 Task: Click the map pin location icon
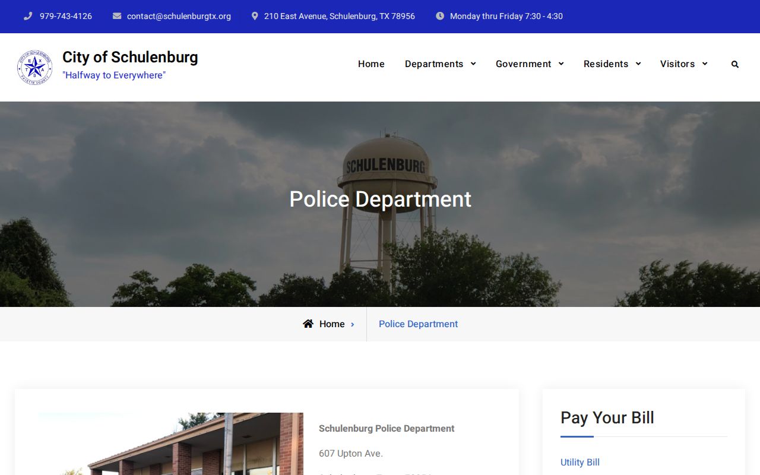click(x=255, y=16)
